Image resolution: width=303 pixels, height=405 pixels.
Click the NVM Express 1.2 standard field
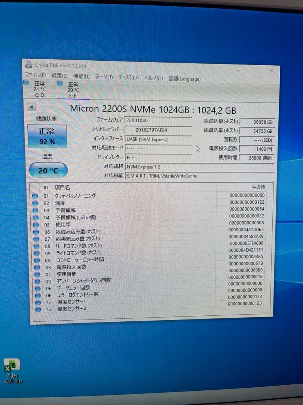(x=199, y=167)
